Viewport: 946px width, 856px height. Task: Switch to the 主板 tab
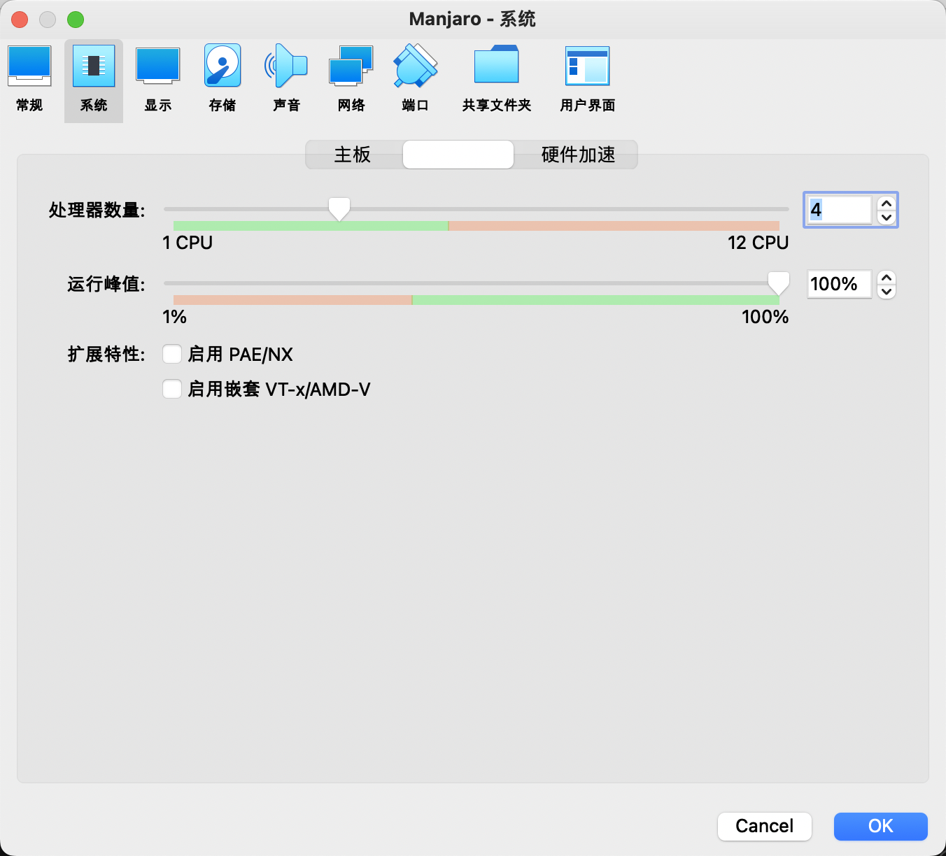(354, 155)
